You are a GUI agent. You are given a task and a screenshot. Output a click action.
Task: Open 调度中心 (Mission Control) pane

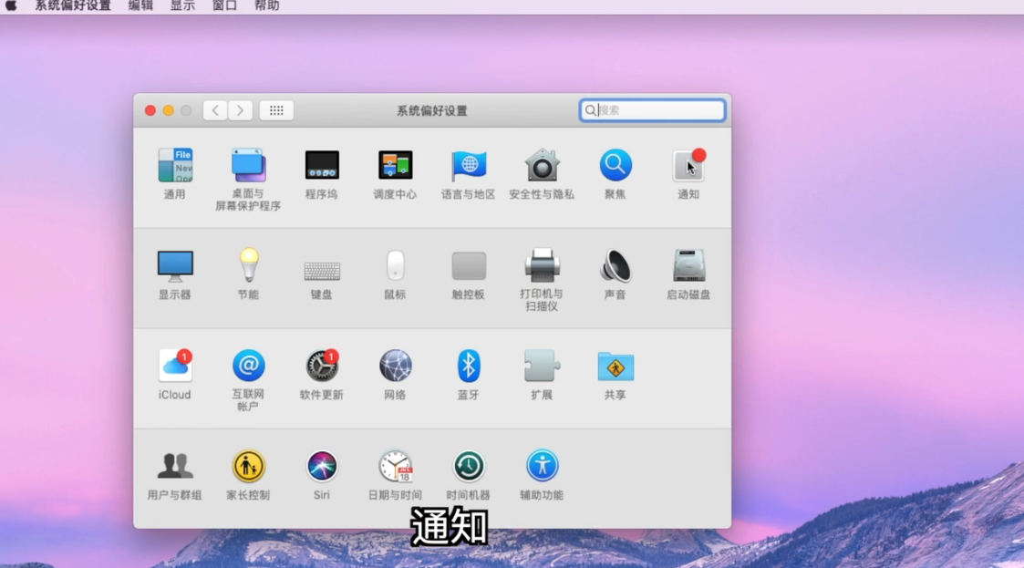(395, 166)
